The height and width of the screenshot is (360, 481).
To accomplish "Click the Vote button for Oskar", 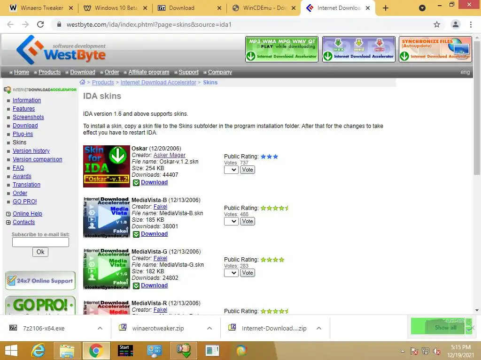I will coord(247,170).
